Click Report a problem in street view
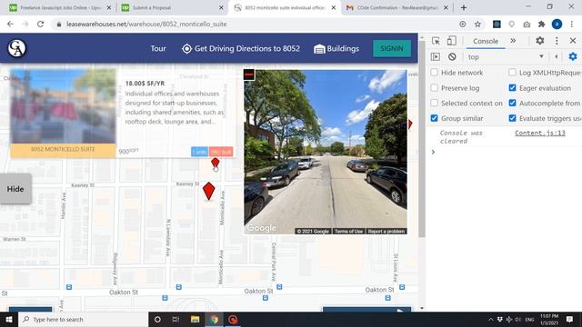 [386, 232]
